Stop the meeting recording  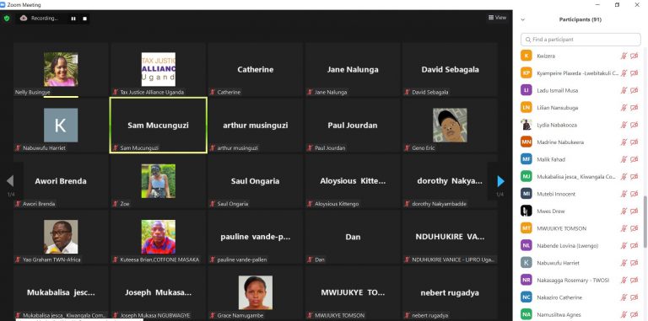84,19
